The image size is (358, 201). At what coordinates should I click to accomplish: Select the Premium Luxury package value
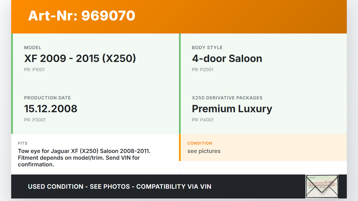[x=232, y=109]
